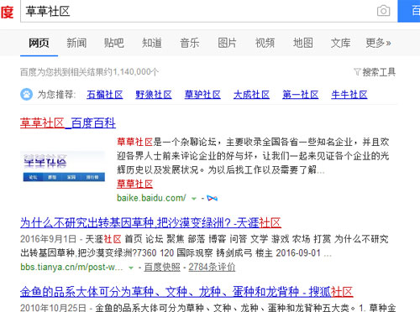
Task: Expand the dropdown arrow beside bbs.tianya.cn URL
Action: [131, 268]
